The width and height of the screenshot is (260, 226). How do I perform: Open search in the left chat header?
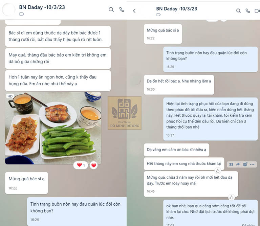[x=111, y=9]
